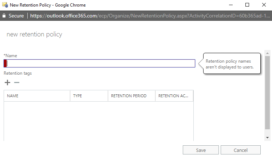
Task: Click the vertical scrollbar thumb
Action: (x=268, y=93)
